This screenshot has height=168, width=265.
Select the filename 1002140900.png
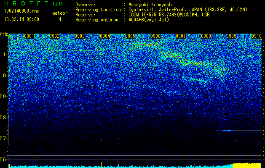click(x=22, y=11)
